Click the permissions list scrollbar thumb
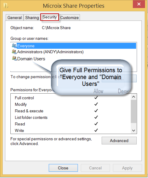 133,111
